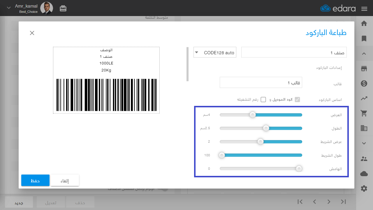Click the قالب 1 template field
This screenshot has width=373, height=210.
pyautogui.click(x=261, y=83)
